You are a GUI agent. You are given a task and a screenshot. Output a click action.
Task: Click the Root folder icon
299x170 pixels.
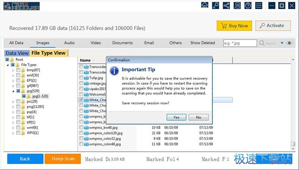(12, 60)
